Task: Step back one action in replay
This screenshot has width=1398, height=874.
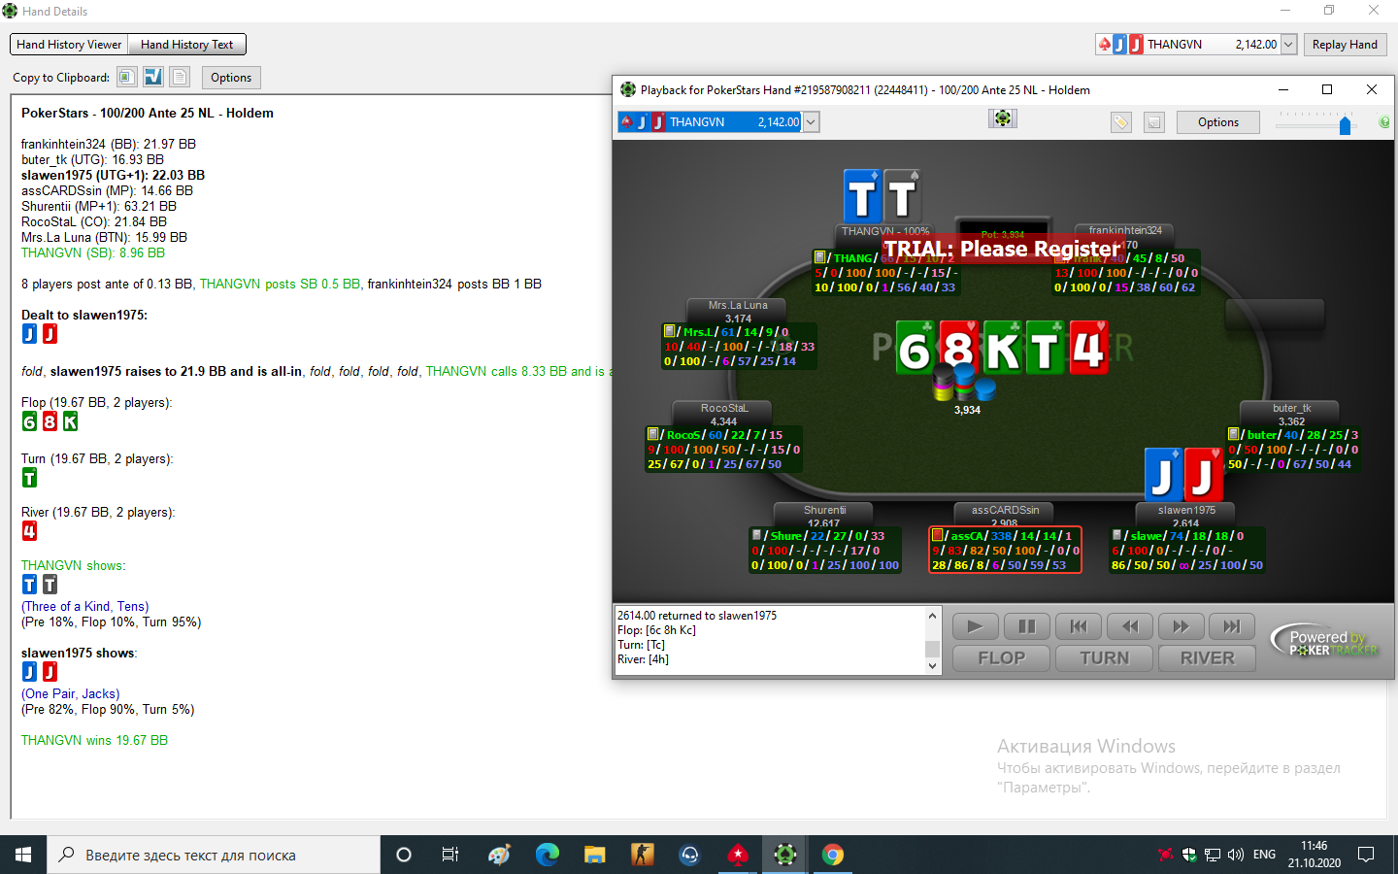Action: pyautogui.click(x=1130, y=626)
